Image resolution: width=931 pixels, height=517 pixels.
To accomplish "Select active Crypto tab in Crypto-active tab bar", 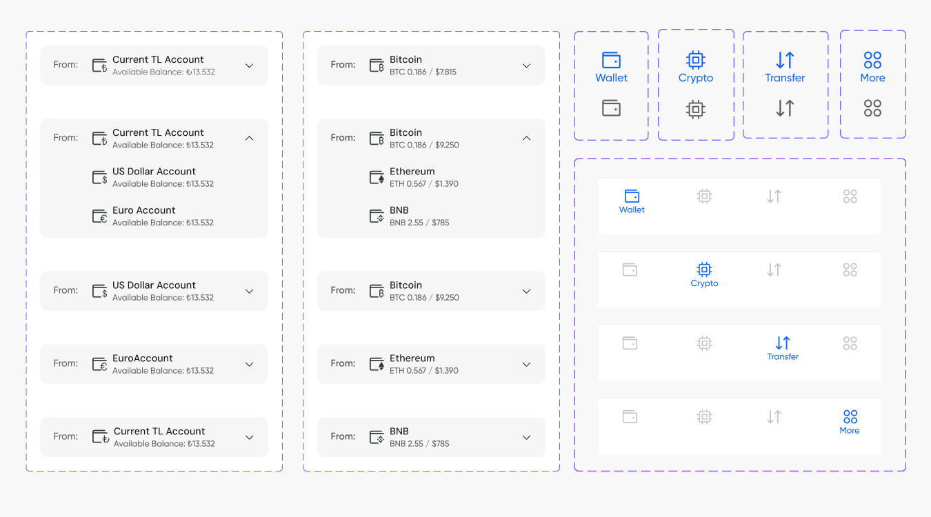I will tap(704, 275).
